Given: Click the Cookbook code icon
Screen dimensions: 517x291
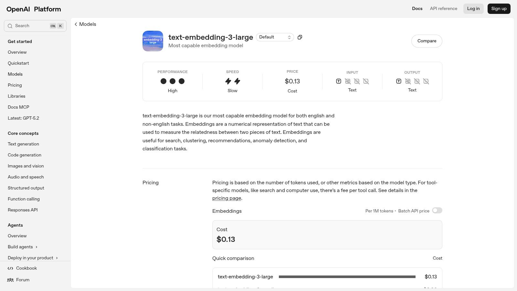Looking at the screenshot, I should 10,268.
